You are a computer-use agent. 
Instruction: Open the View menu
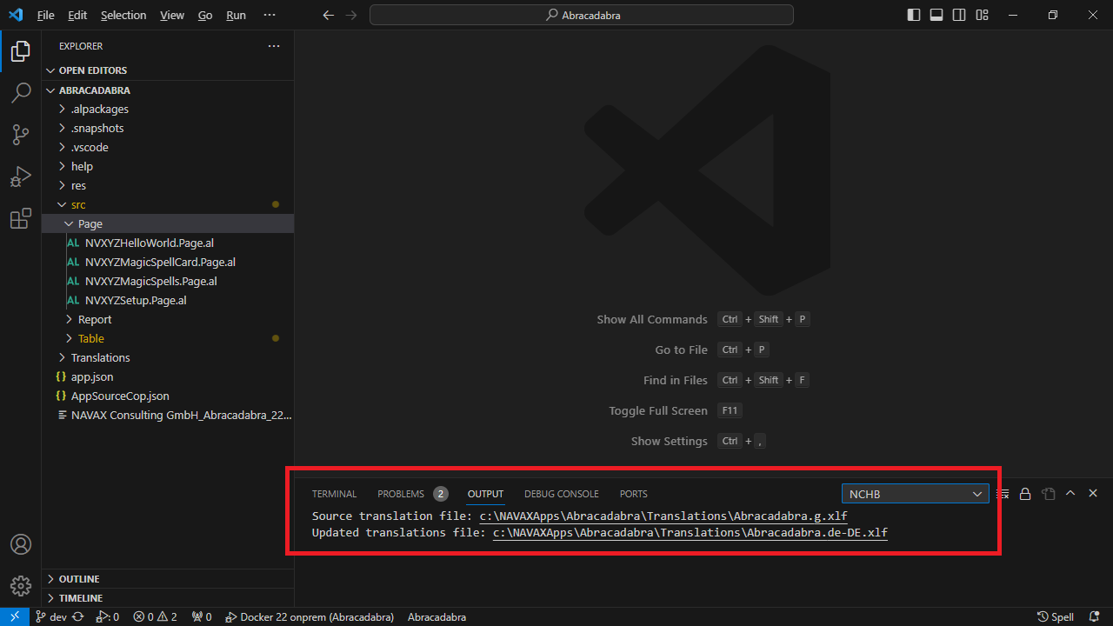172,15
